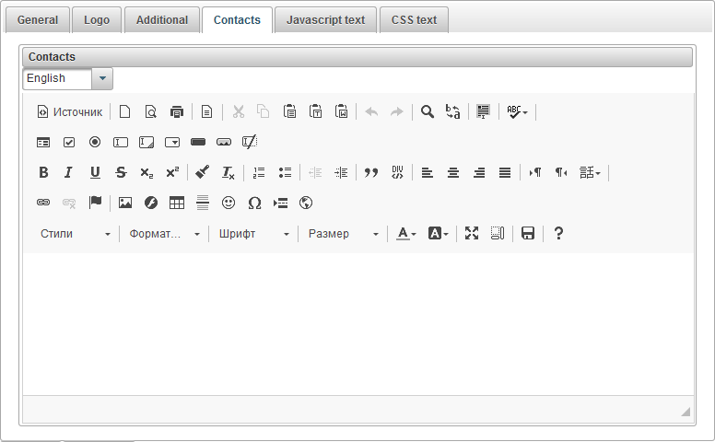The image size is (715, 442).
Task: Insert special character with the Omega icon
Action: coord(255,203)
